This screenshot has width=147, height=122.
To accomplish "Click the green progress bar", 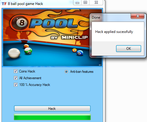I will point(52,117).
